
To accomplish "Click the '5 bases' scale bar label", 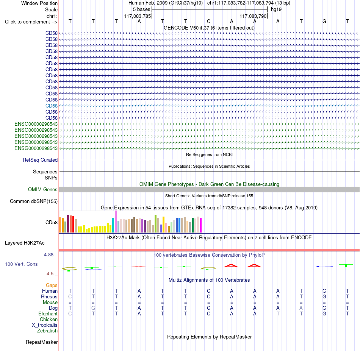I will pyautogui.click(x=141, y=9).
